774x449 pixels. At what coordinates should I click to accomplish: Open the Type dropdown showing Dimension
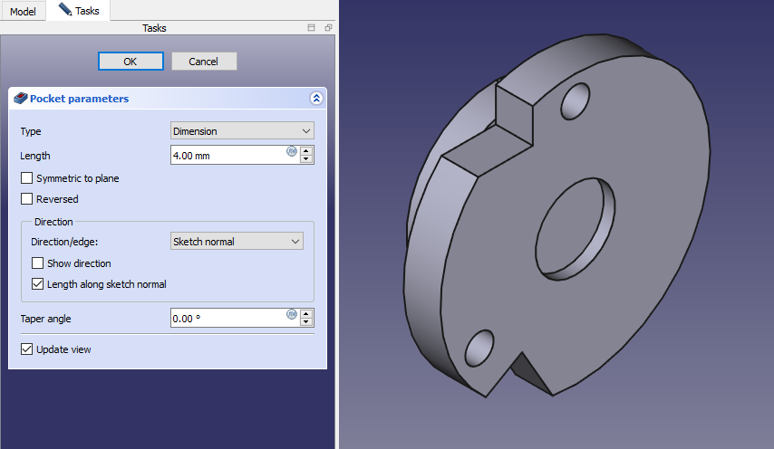point(242,131)
